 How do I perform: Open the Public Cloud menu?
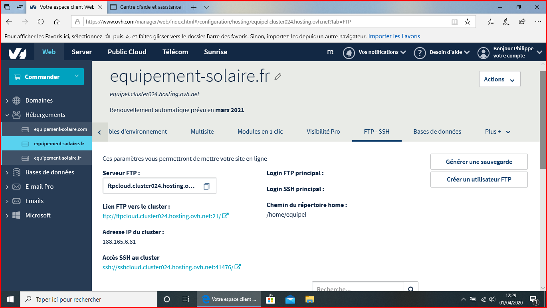pyautogui.click(x=127, y=52)
